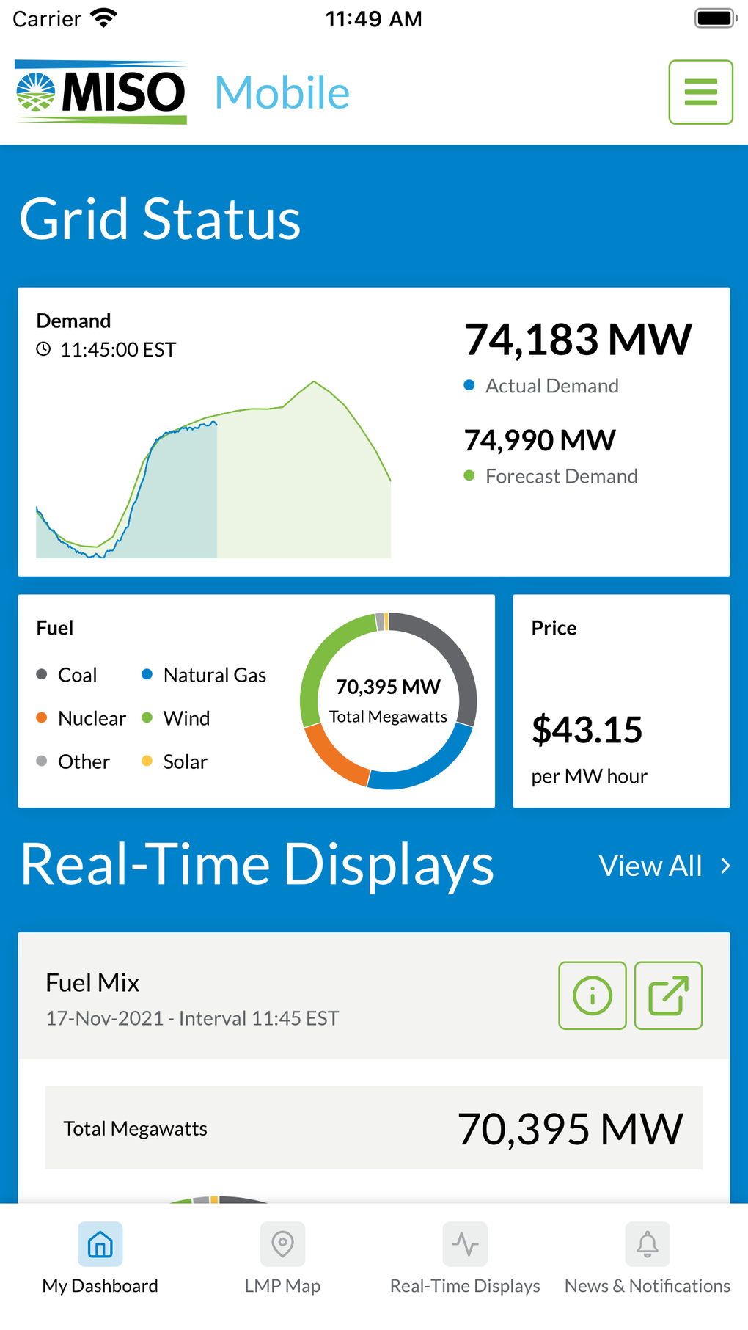Open the LMP Map pin icon
Image resolution: width=748 pixels, height=1330 pixels.
point(282,1244)
